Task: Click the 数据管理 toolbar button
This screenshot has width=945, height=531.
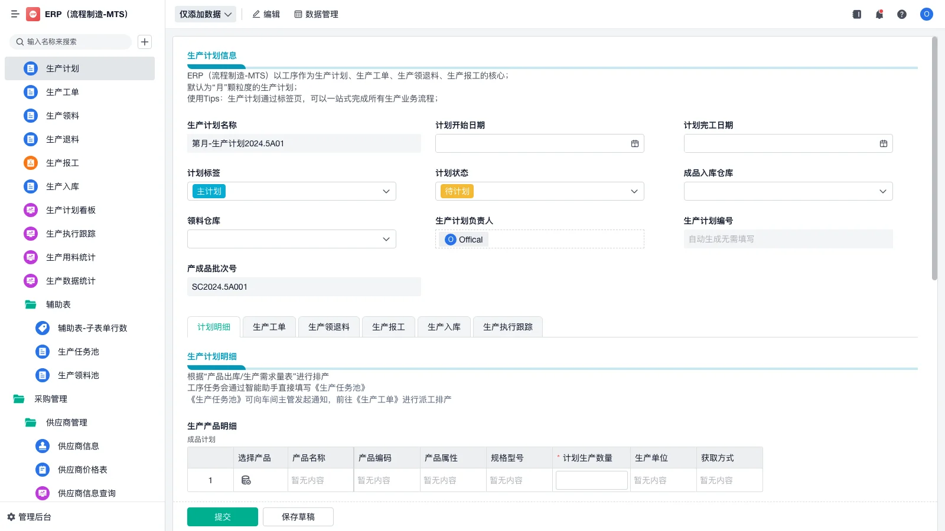Action: coord(317,14)
